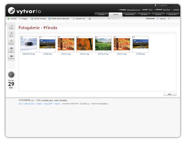Click Nahrát obrázky upload icon
The image size is (186, 141).
click(x=32, y=19)
